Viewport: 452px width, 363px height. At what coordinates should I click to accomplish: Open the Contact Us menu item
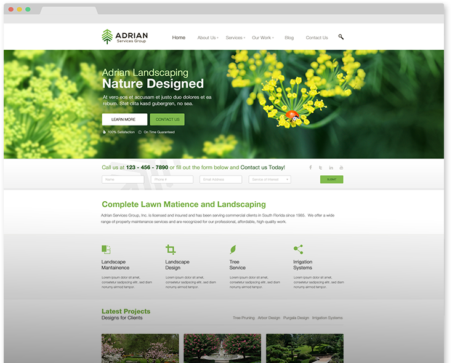[x=317, y=38]
